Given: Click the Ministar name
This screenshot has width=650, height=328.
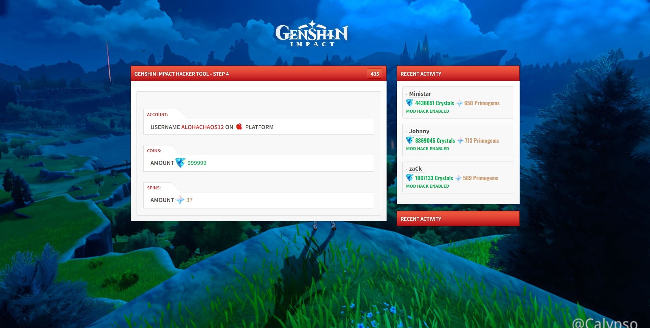Looking at the screenshot, I should [x=420, y=94].
